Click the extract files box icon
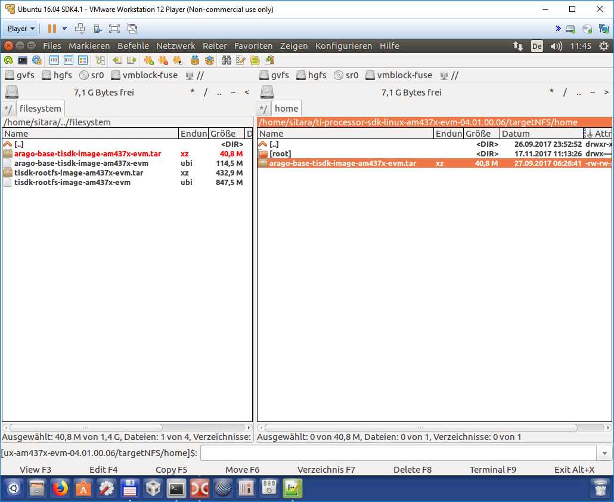614x502 pixels. (209, 60)
